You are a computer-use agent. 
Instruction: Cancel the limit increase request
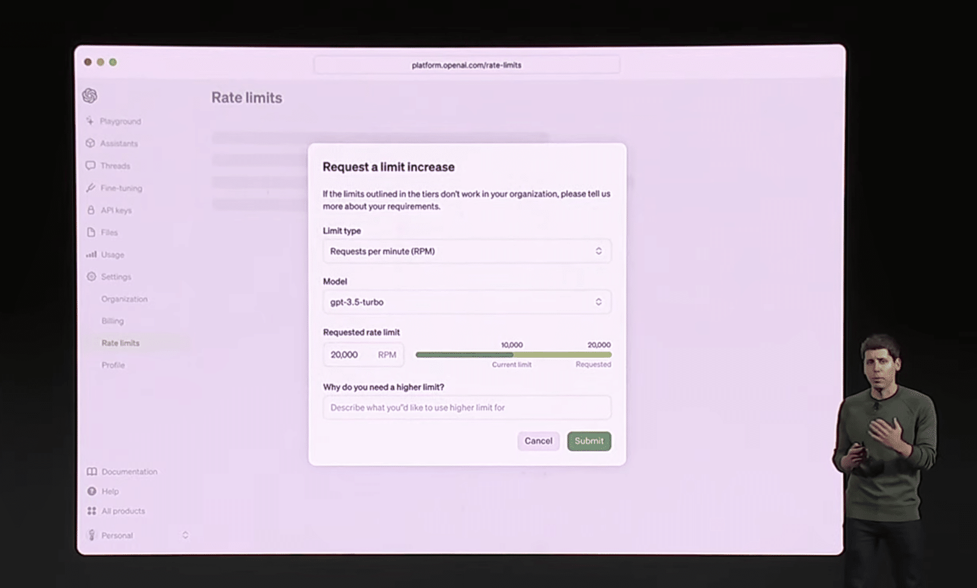click(x=538, y=441)
